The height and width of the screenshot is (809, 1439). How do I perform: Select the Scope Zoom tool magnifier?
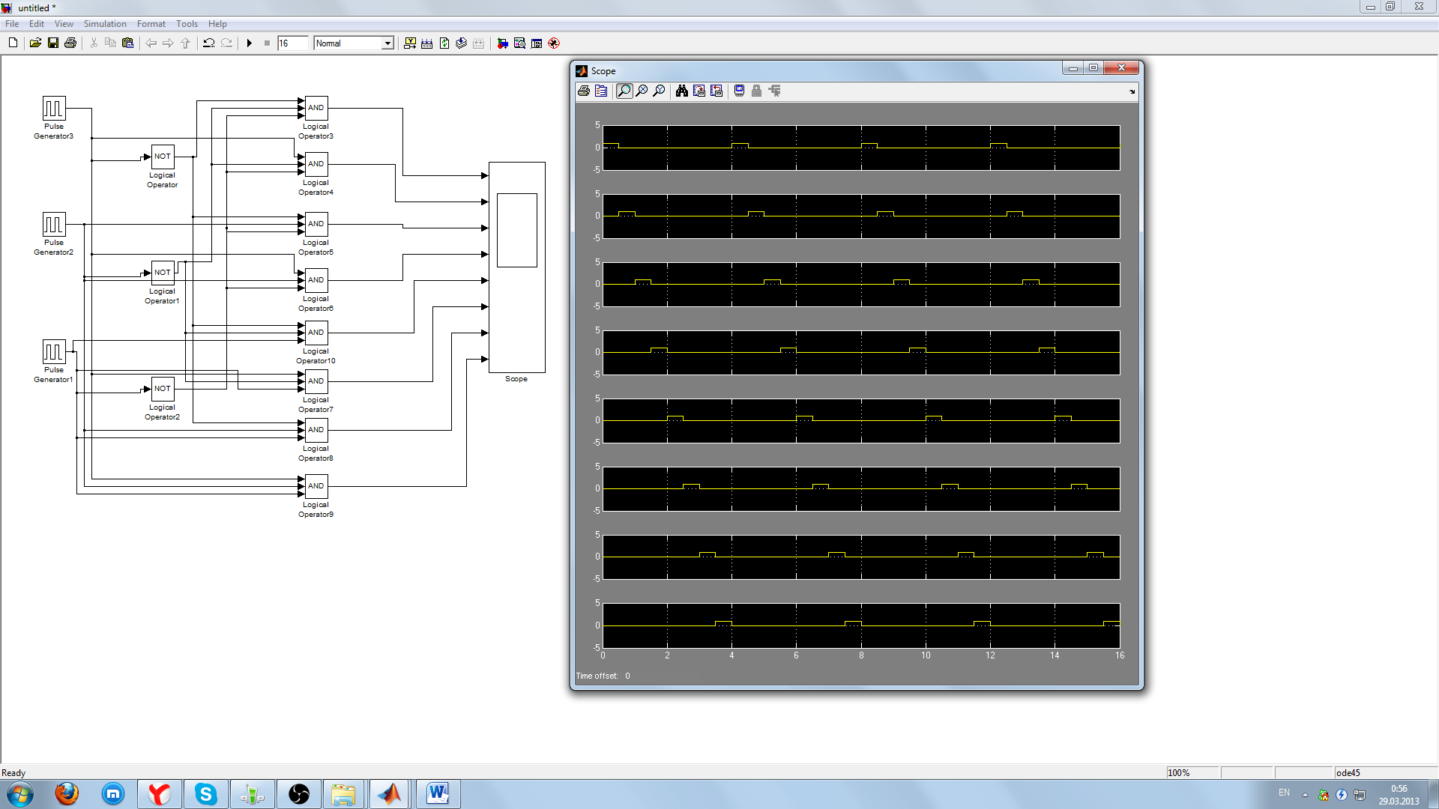[624, 91]
